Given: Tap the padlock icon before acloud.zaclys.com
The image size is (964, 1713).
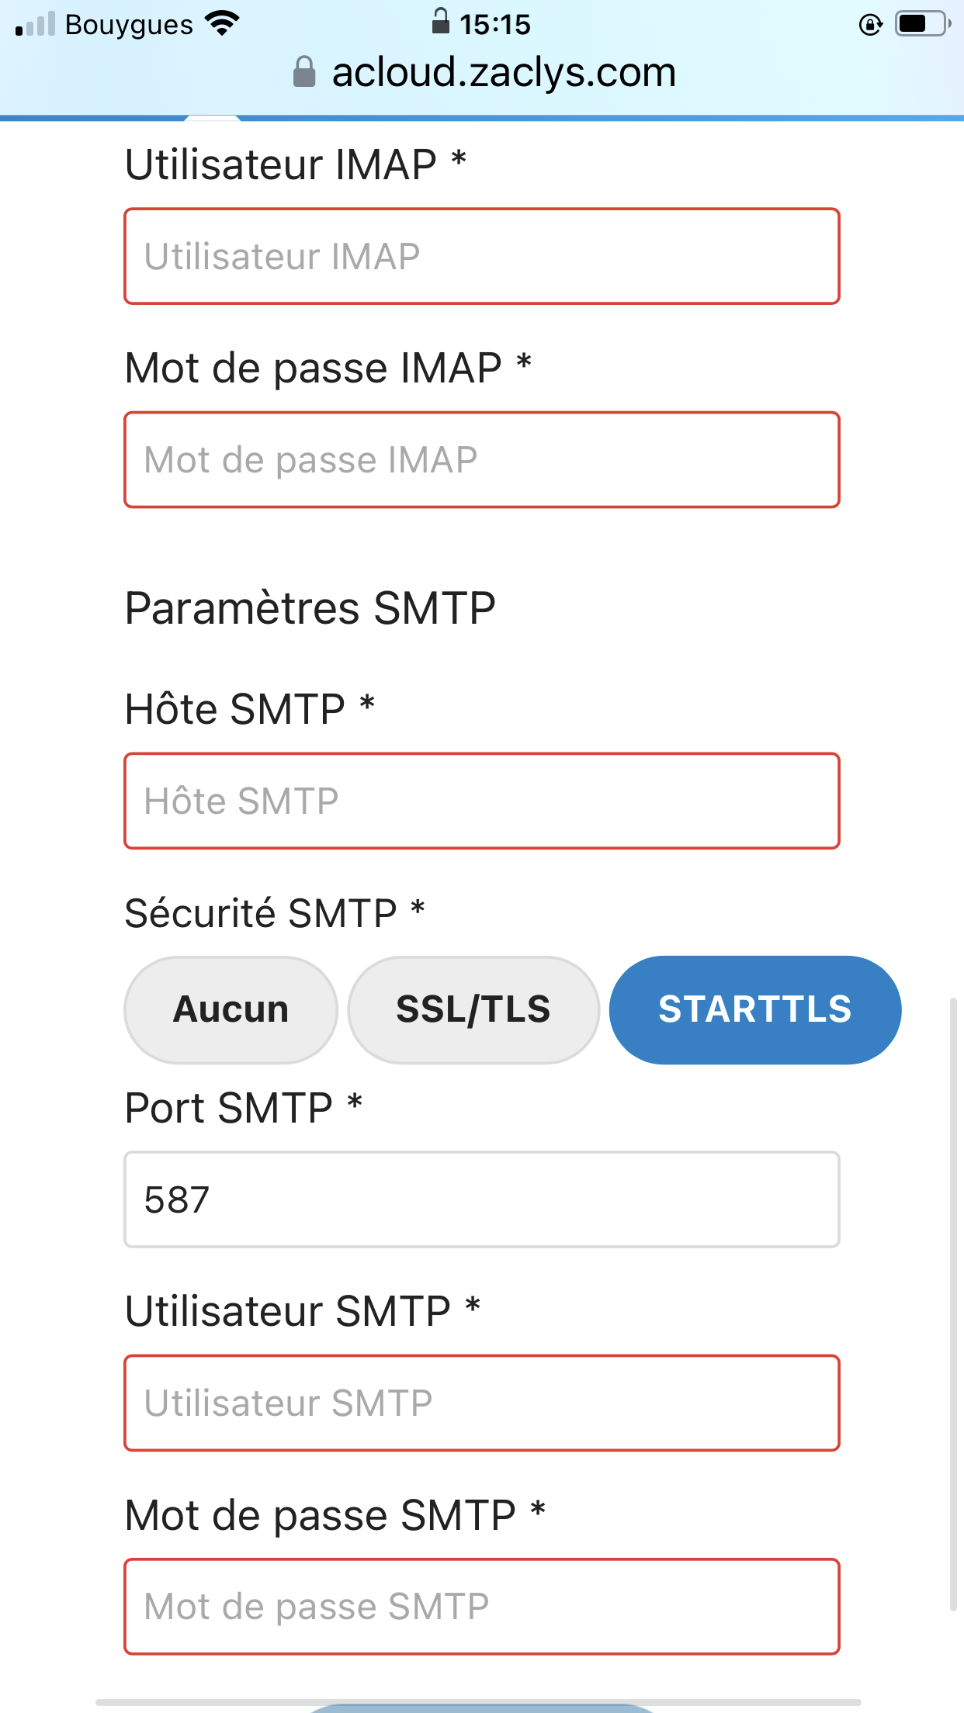Looking at the screenshot, I should tap(304, 72).
